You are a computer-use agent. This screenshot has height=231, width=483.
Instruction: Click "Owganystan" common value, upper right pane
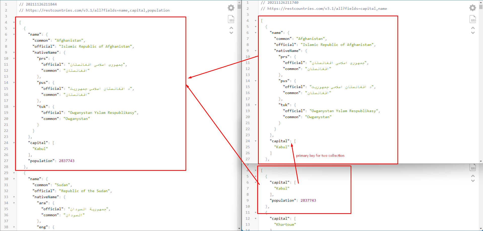318,117
